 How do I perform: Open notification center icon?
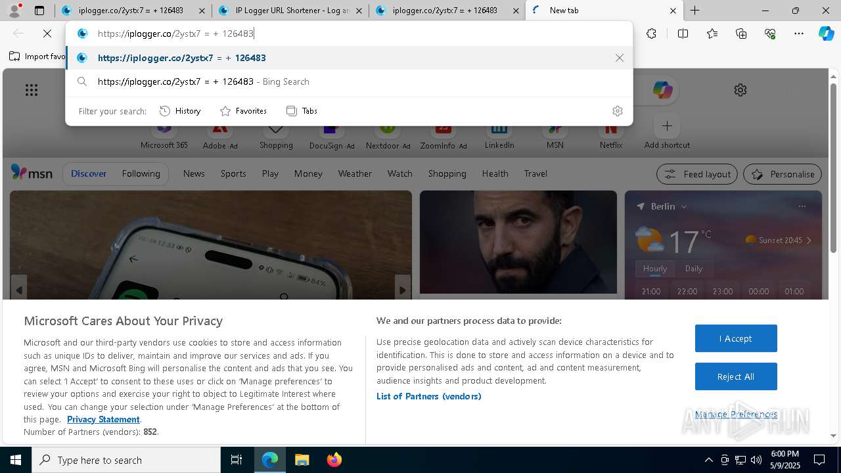(819, 460)
